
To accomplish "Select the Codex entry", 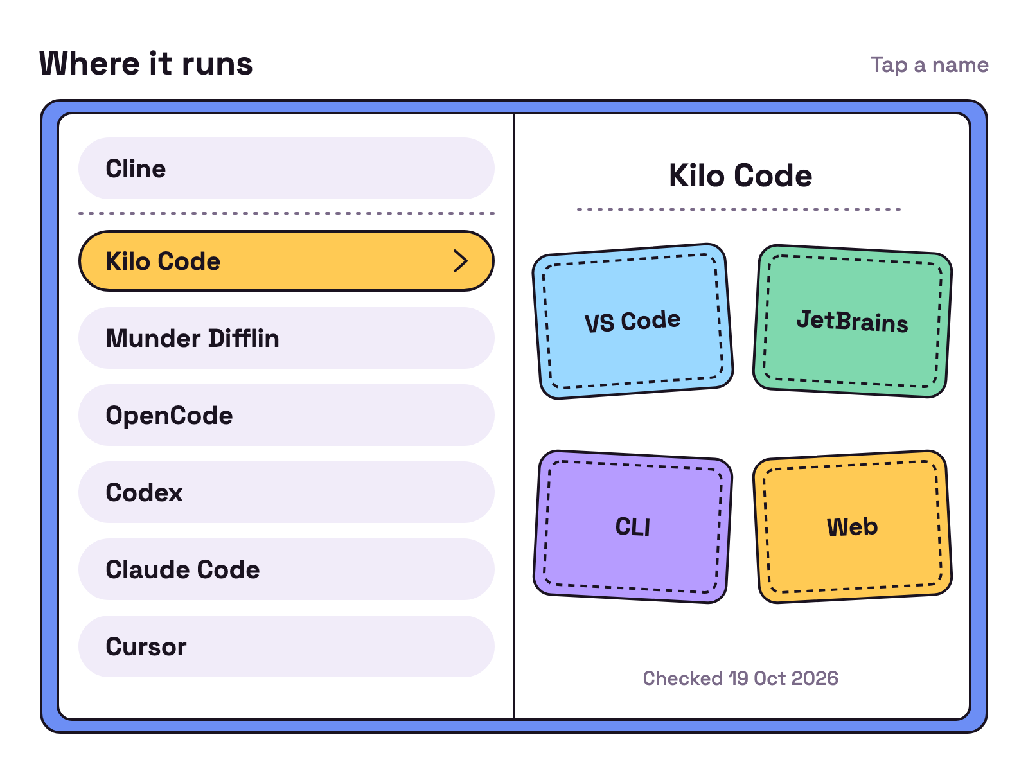I will tap(287, 492).
